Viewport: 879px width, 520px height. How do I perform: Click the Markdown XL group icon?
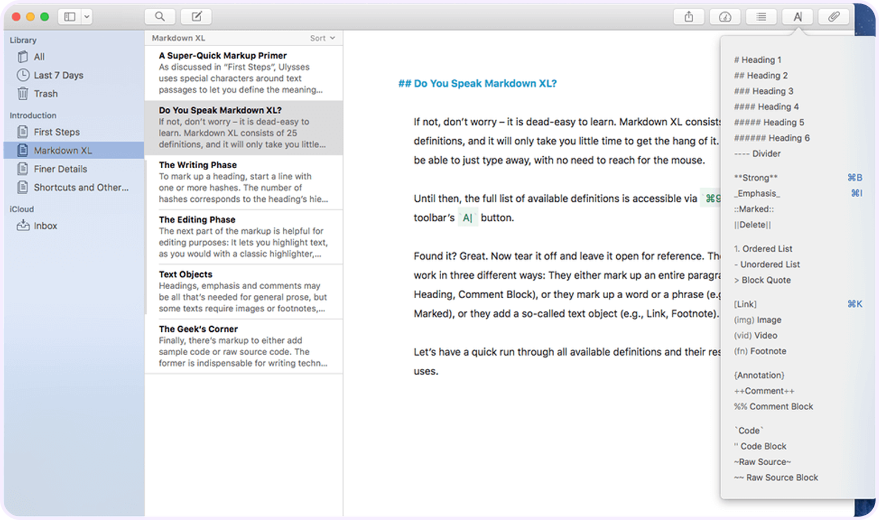click(x=23, y=150)
